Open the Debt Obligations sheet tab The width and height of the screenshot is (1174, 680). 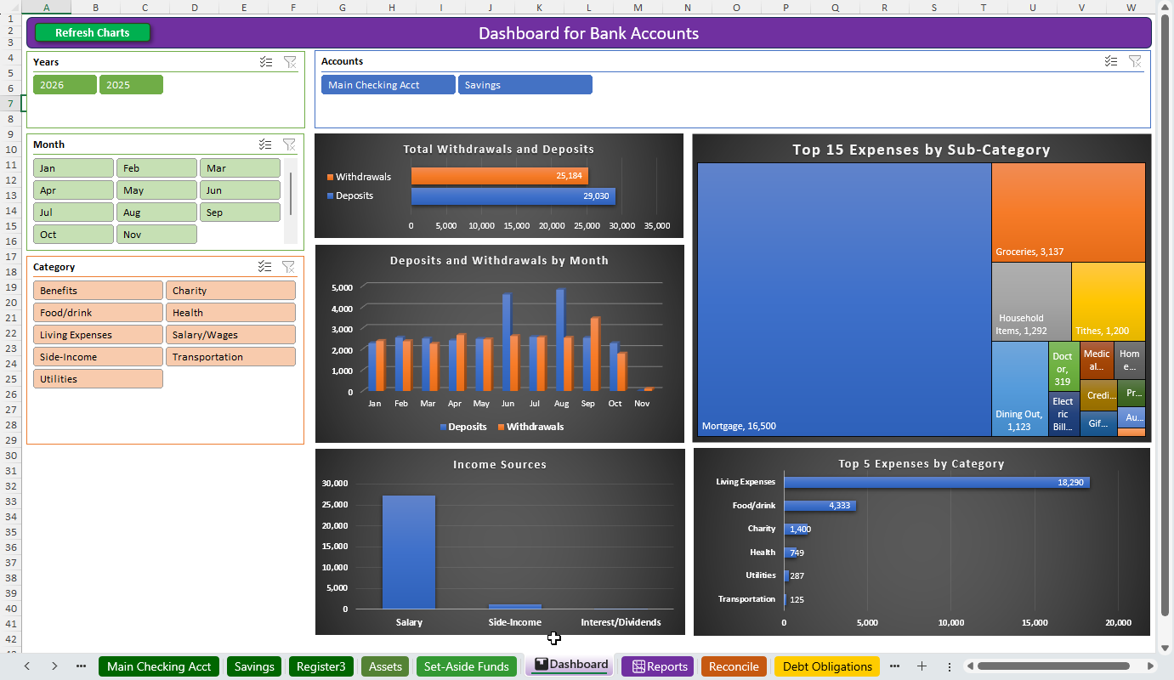coord(827,666)
